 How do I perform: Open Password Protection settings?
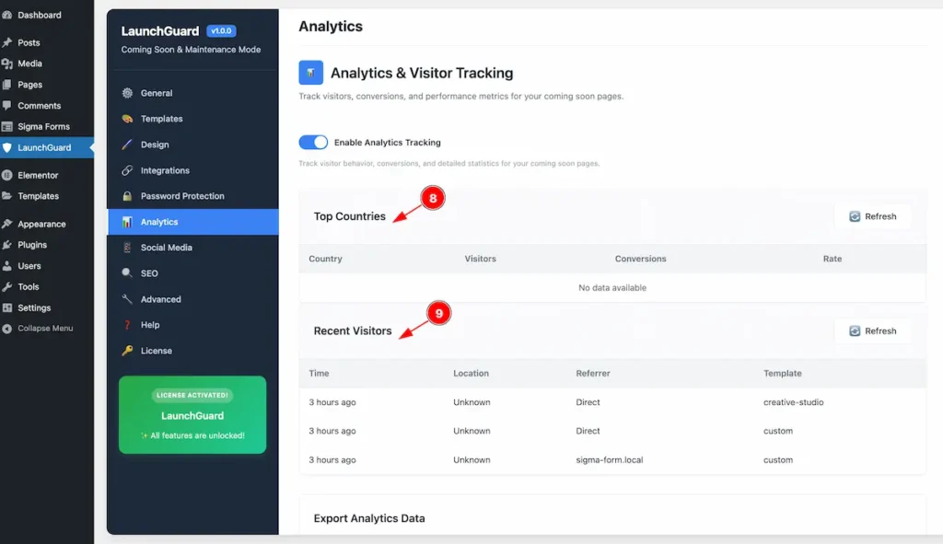(x=192, y=196)
